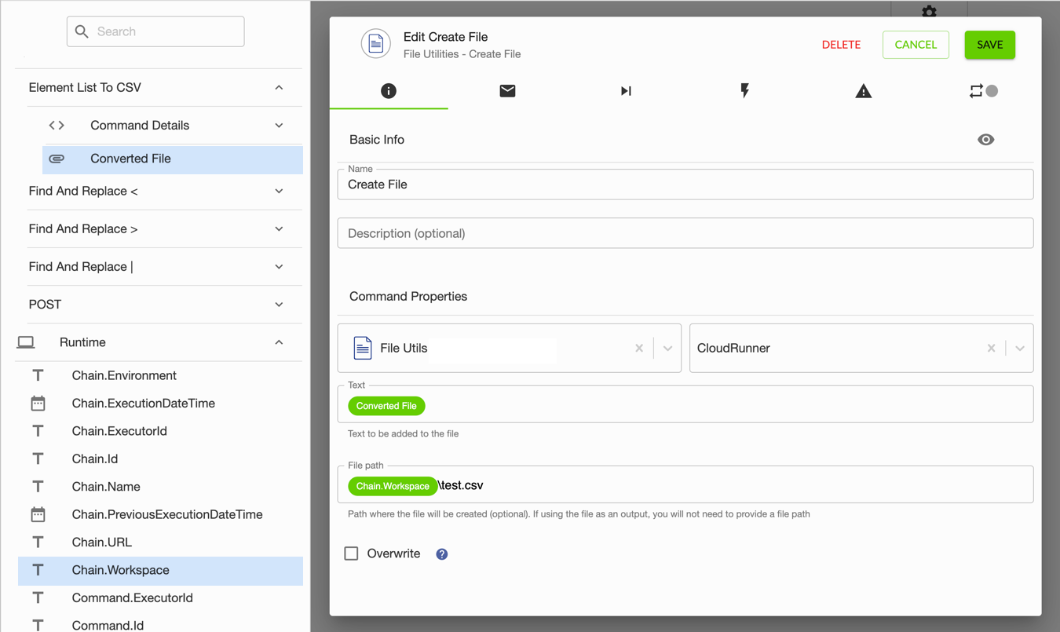Screen dimensions: 1060x632
Task: Click the skip-to-end tab icon
Action: click(x=626, y=90)
